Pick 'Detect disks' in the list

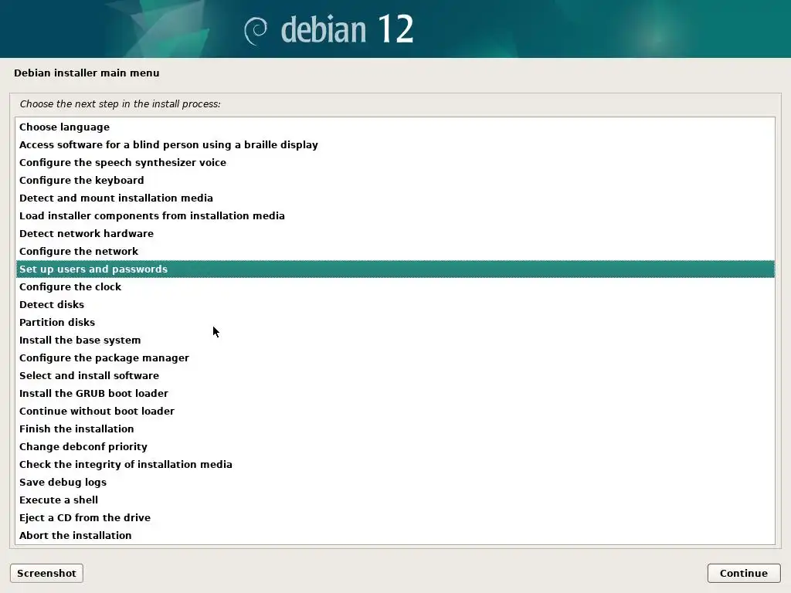click(395, 304)
